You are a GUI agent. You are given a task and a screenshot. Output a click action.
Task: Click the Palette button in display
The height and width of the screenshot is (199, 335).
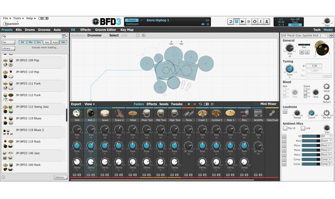295,25
